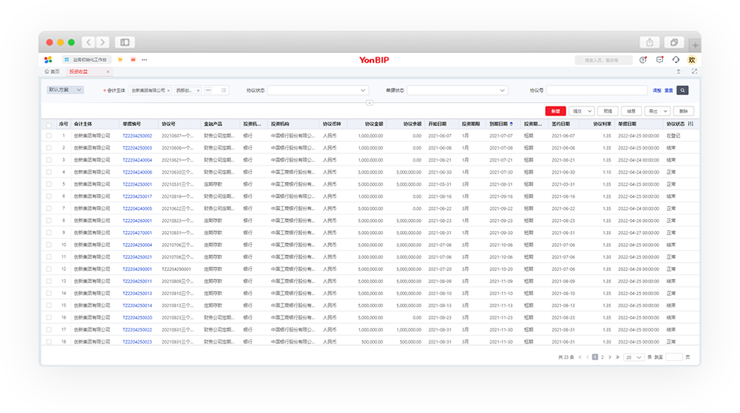The width and height of the screenshot is (740, 413).
Task: Open document link TZ2204250002
Action: [x=137, y=136]
